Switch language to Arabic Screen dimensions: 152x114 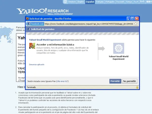[x=136, y=2]
